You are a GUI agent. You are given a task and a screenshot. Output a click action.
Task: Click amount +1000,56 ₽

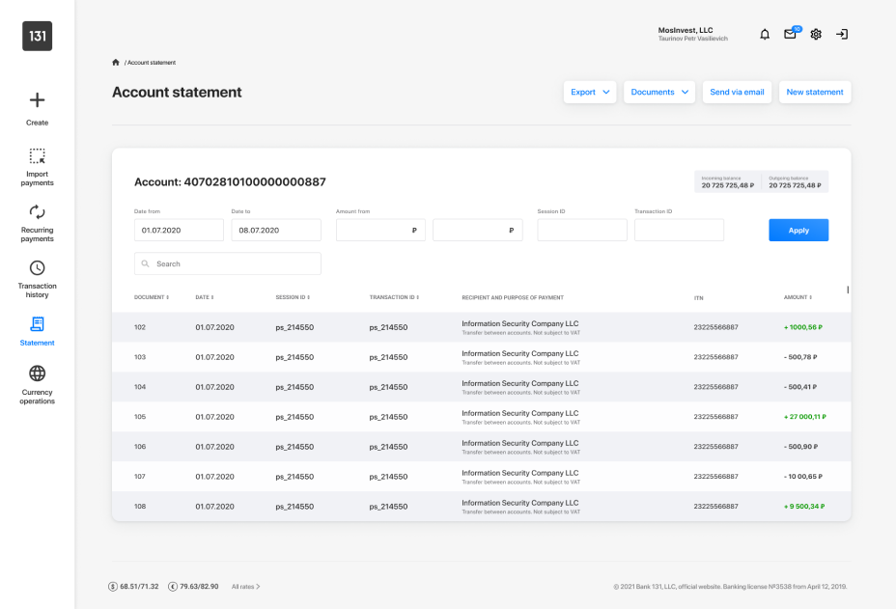coord(803,327)
